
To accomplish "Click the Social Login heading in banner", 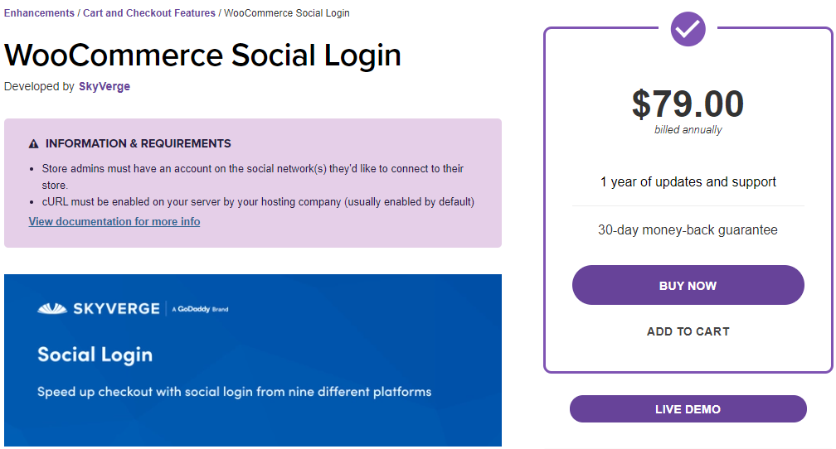I will [95, 355].
